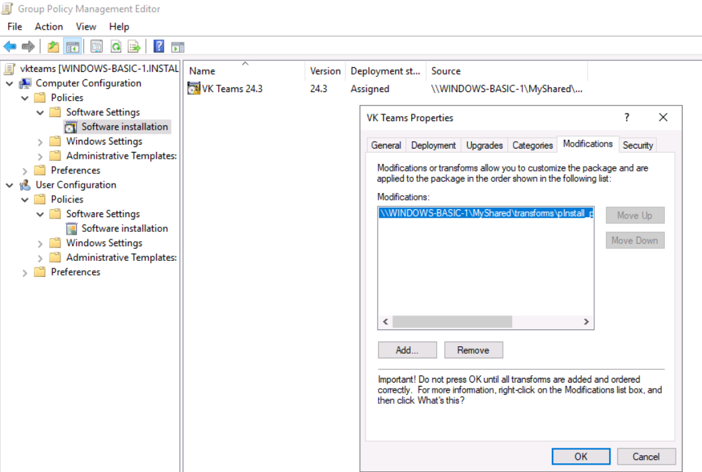Click the Properties toolbar icon
The image size is (702, 472).
(x=96, y=46)
